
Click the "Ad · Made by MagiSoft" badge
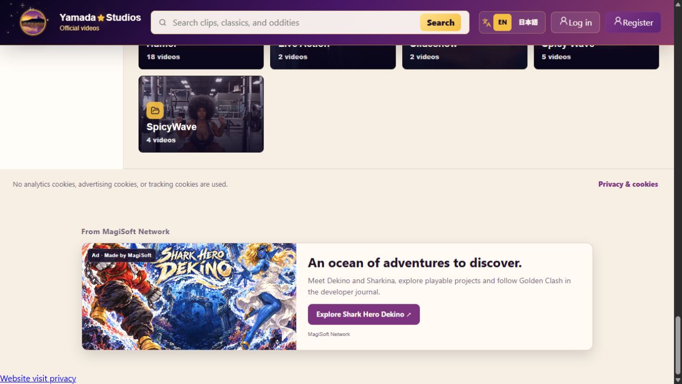(122, 255)
